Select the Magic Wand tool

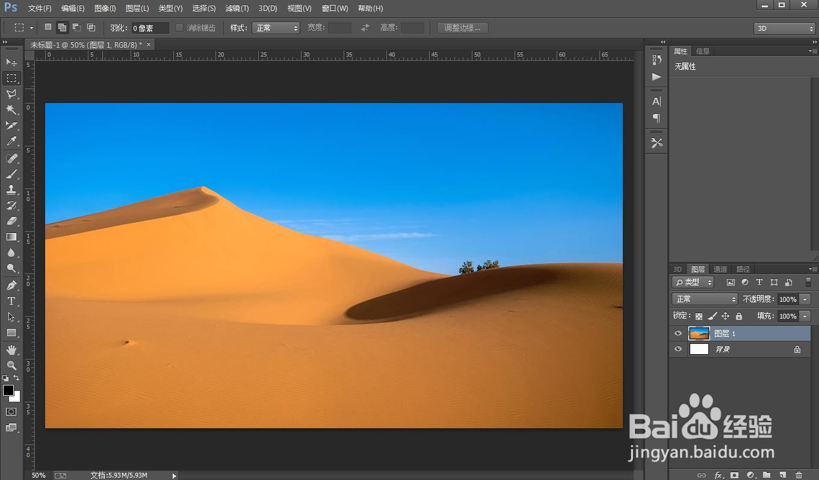11,110
